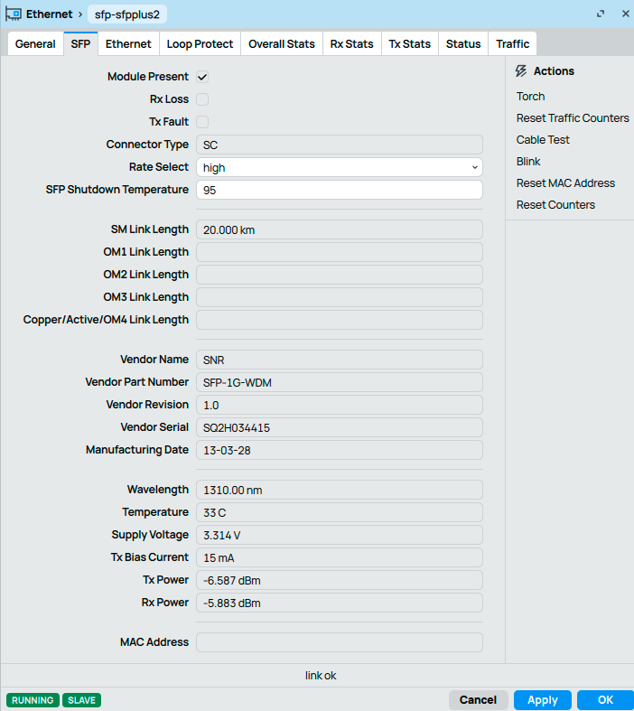Screen dimensions: 634x711
Task: Click the Actions panel heading
Action: (x=554, y=71)
